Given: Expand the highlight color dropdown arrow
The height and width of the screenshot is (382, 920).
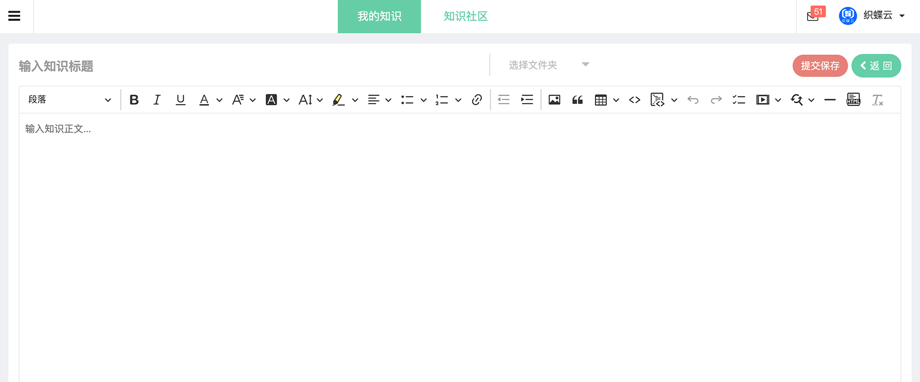Looking at the screenshot, I should (x=355, y=100).
